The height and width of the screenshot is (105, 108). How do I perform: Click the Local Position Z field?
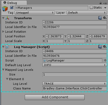click(x=98, y=36)
